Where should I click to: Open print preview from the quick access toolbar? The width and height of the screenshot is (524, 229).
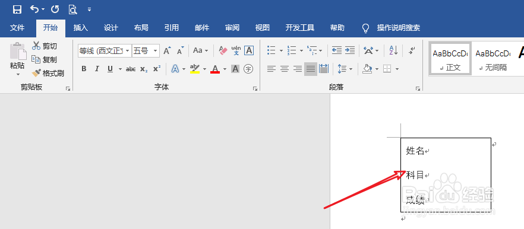[72, 9]
